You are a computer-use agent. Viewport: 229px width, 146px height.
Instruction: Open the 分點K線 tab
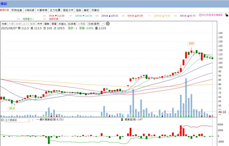tap(29, 10)
